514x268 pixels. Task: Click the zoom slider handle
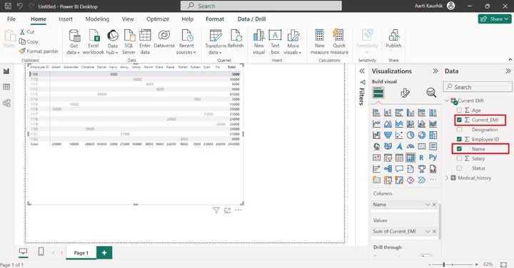444,264
